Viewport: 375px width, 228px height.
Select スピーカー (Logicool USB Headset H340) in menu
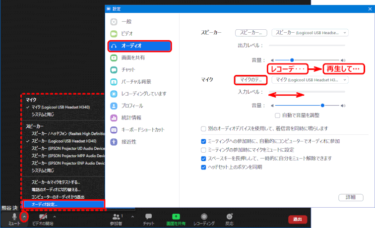pos(64,141)
